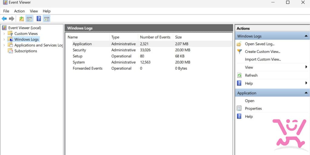Expand the Windows Logs tree node
This screenshot has height=155, width=310.
tap(4, 40)
